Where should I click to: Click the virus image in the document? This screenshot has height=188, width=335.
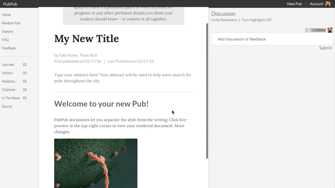96,163
